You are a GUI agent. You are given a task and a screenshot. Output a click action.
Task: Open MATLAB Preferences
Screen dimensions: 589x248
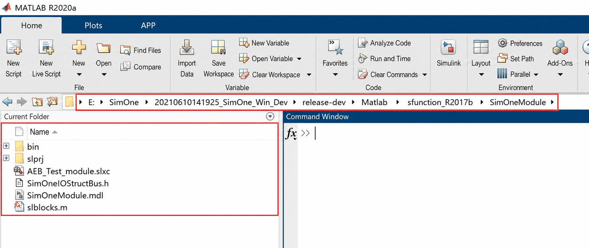(x=520, y=43)
